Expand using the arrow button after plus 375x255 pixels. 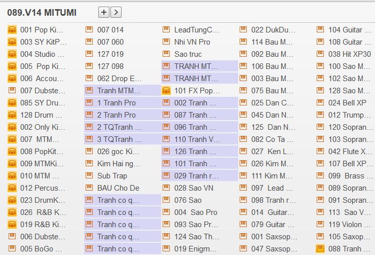pyautogui.click(x=116, y=12)
